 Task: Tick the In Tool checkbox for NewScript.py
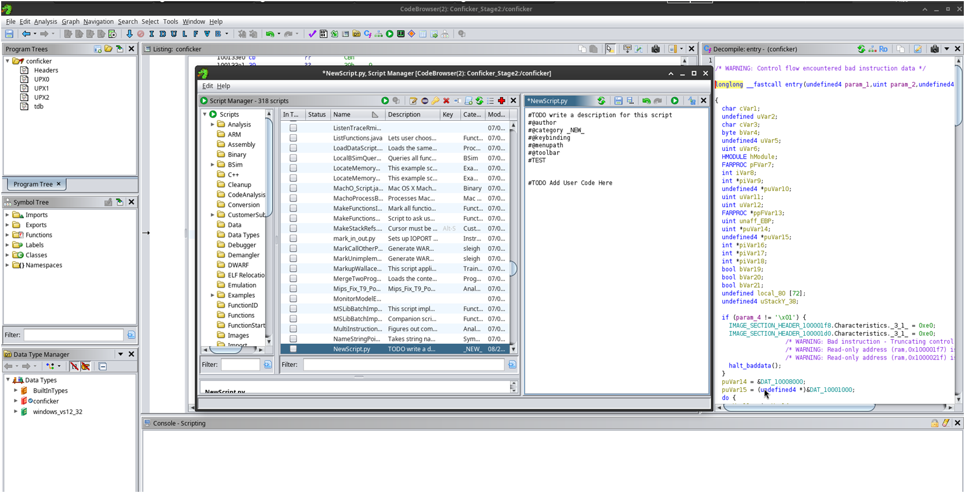293,349
